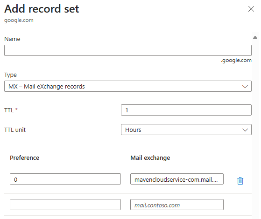The height and width of the screenshot is (219, 261).
Task: Open the record Type dropdown
Action: 128,86
